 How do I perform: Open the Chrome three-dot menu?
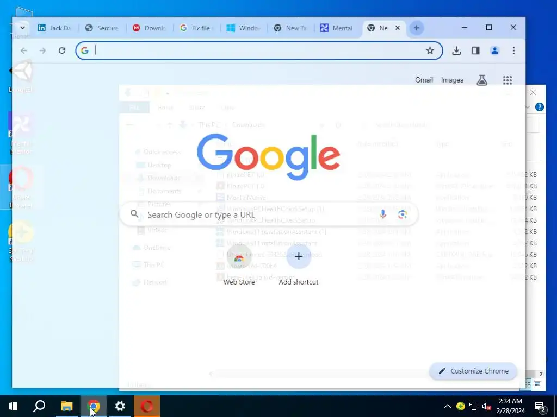coord(513,50)
